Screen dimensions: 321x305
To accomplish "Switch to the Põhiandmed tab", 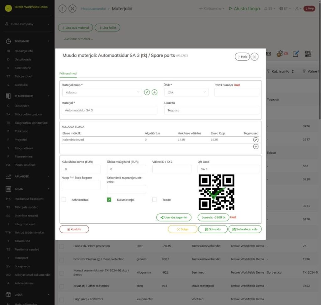I will click(x=68, y=74).
